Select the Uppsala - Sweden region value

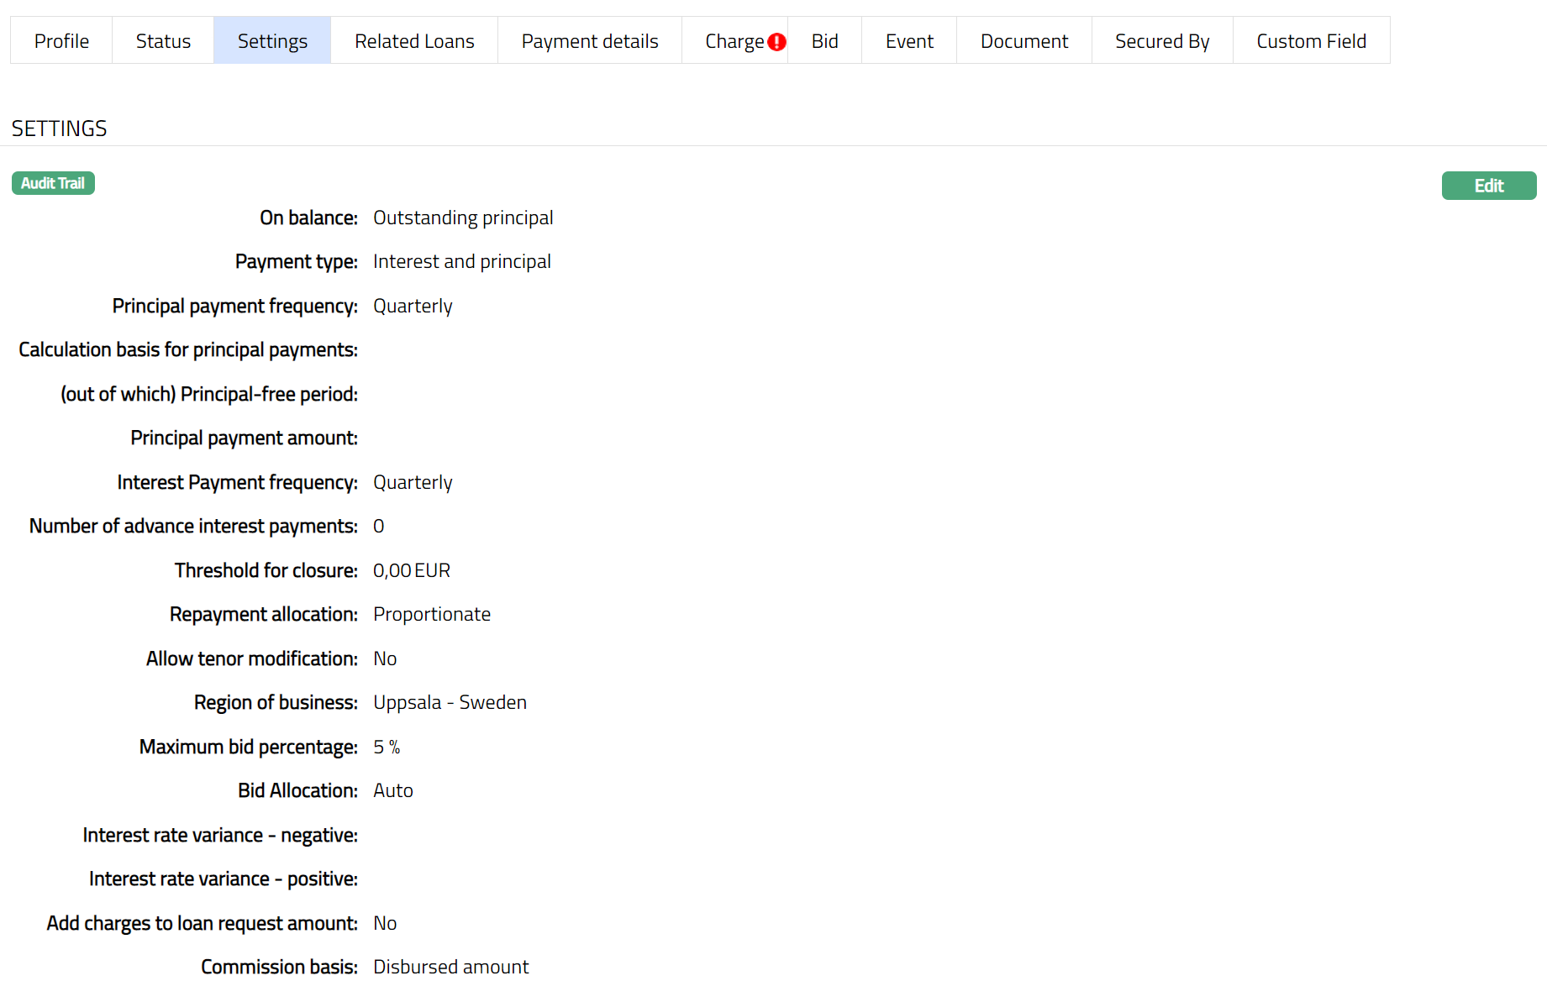click(450, 702)
